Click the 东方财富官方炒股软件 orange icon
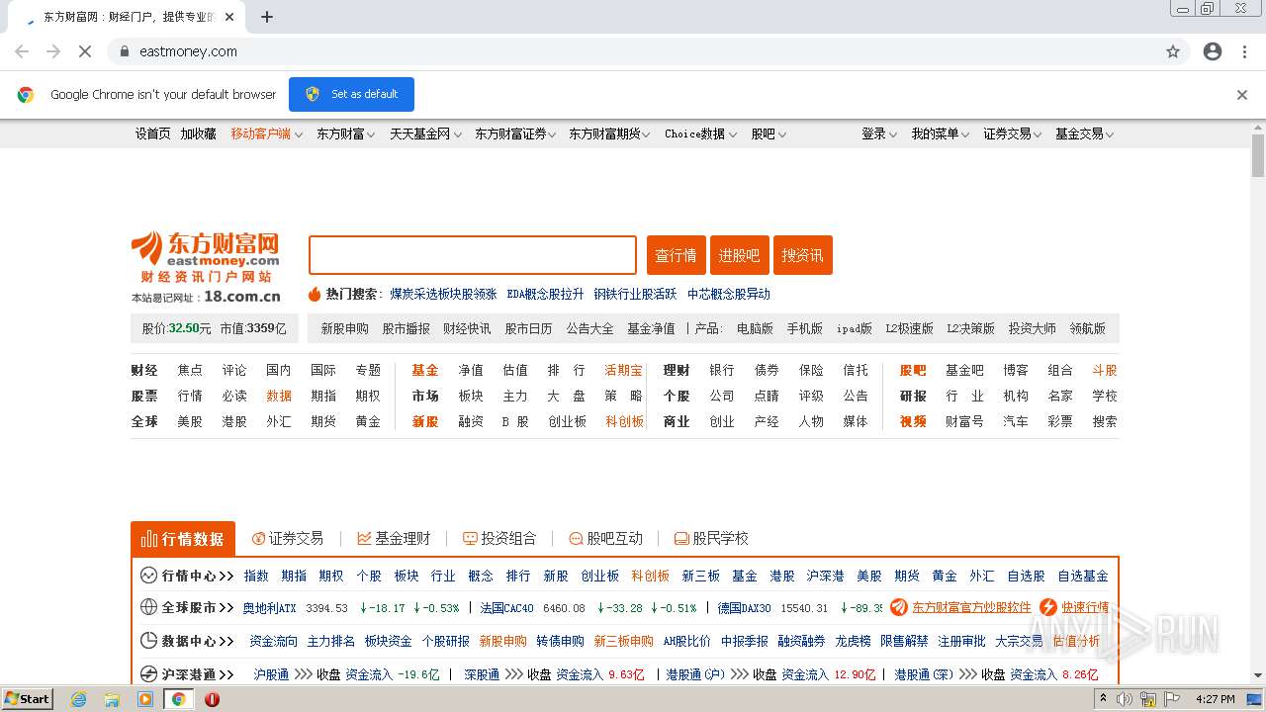This screenshot has width=1266, height=712. tap(899, 607)
